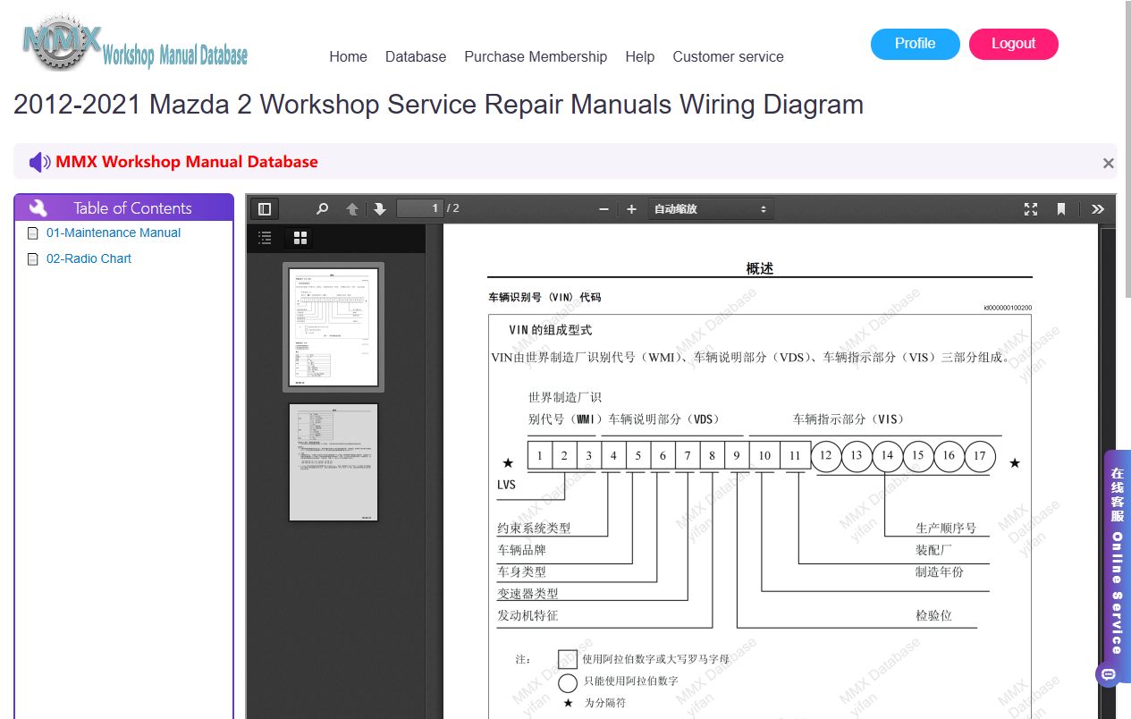Click the page number input field
1131x719 pixels.
coord(420,209)
